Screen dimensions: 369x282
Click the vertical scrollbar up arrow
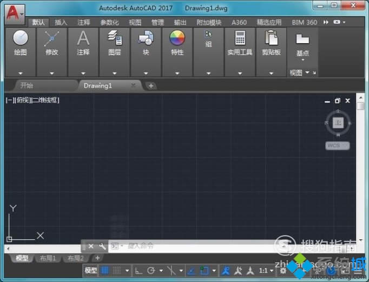[361, 97]
